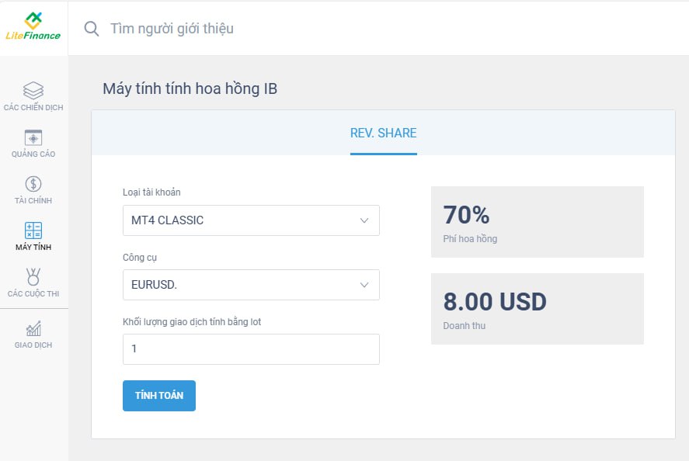The height and width of the screenshot is (461, 689).
Task: Open the Tài Chính dollar icon
Action: pyautogui.click(x=33, y=184)
